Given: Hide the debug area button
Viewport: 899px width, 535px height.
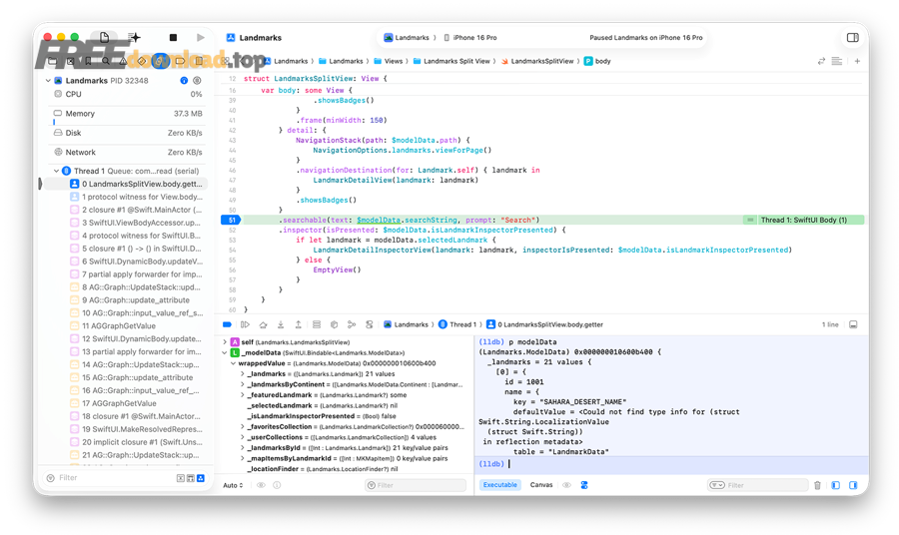Looking at the screenshot, I should point(853,324).
